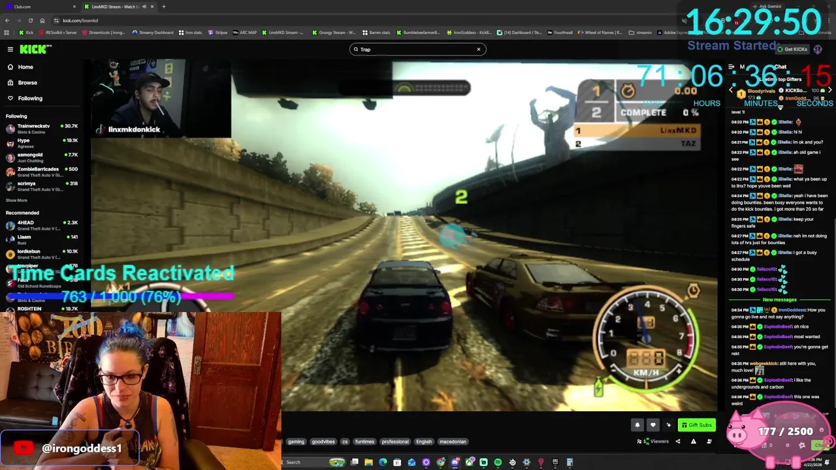
Task: Toggle stream notifications bell
Action: tap(637, 425)
